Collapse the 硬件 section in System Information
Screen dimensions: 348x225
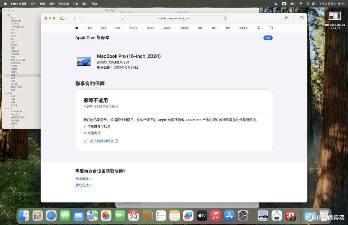(x=5, y=15)
